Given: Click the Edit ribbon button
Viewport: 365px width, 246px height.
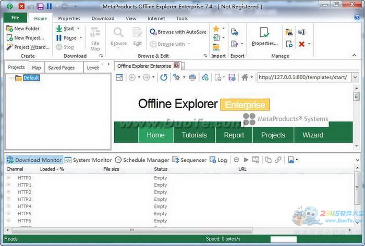Looking at the screenshot, I should pyautogui.click(x=137, y=37).
